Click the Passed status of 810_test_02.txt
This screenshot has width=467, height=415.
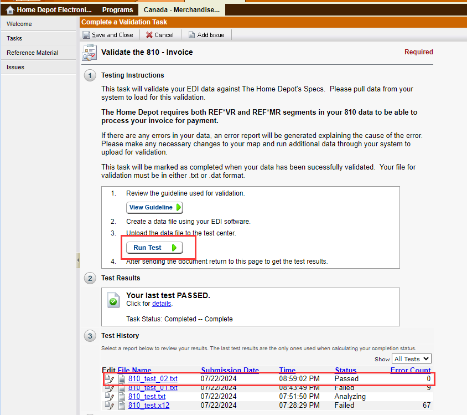point(346,378)
